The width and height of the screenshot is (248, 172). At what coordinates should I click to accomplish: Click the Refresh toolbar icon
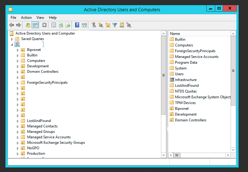pyautogui.click(x=61, y=25)
